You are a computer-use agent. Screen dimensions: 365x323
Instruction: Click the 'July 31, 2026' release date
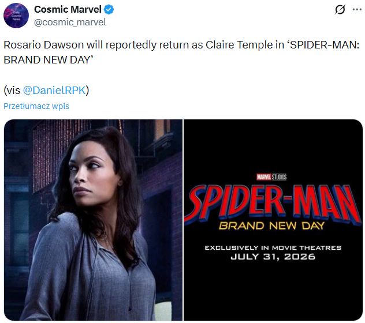click(273, 257)
